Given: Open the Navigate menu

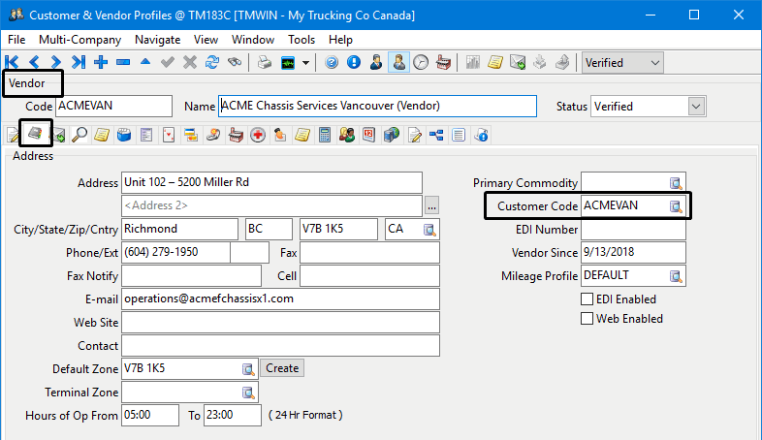Looking at the screenshot, I should [157, 40].
